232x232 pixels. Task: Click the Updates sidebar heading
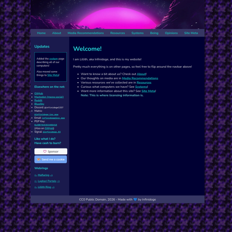[42, 46]
